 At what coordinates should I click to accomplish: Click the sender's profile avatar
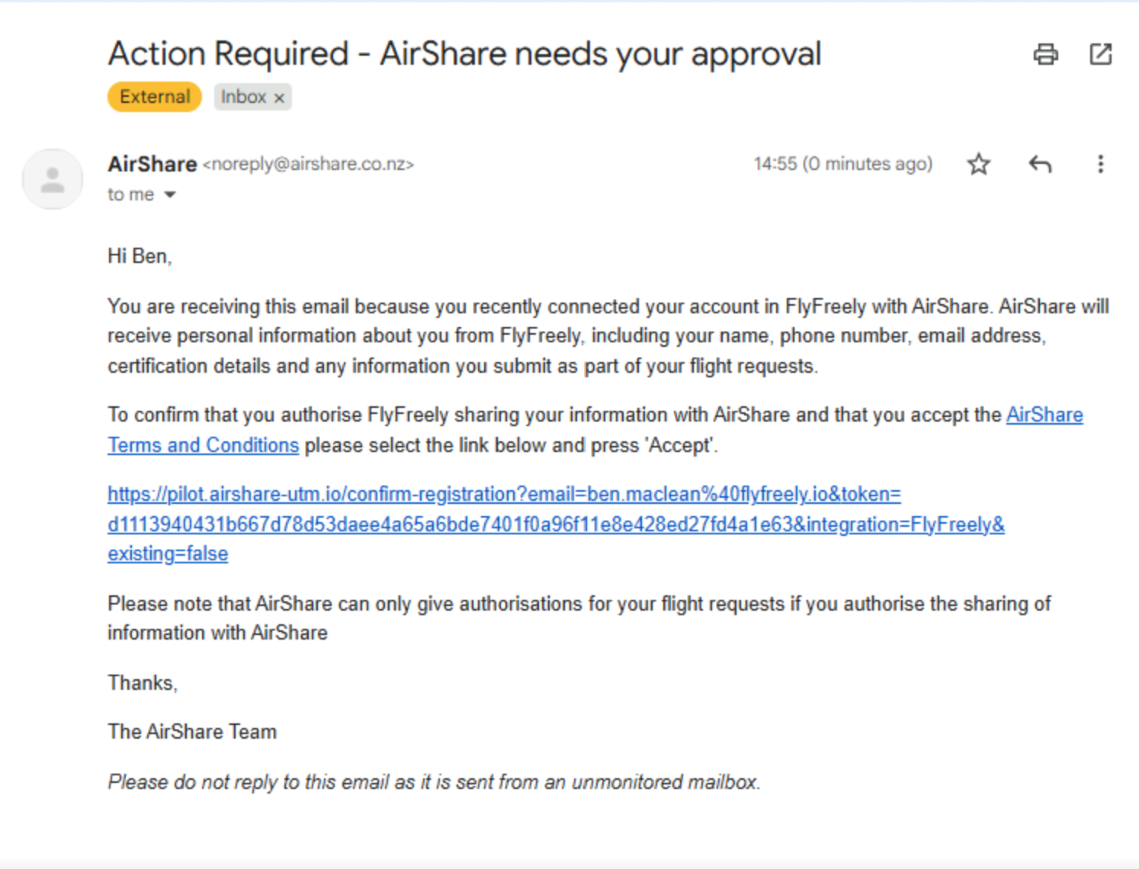(x=53, y=180)
